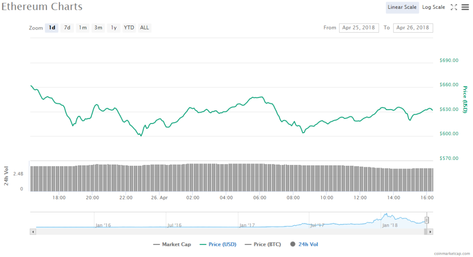Screen dimensions: 473x257
Task: Toggle the 24h Vol legend series
Action: (x=304, y=245)
